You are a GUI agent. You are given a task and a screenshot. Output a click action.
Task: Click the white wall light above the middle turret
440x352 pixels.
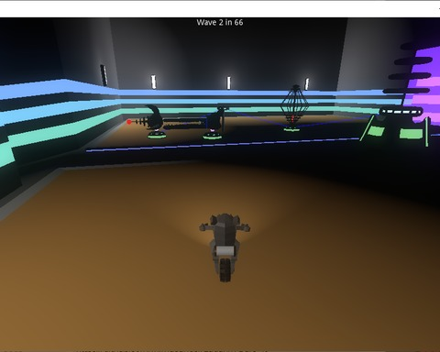tap(228, 82)
